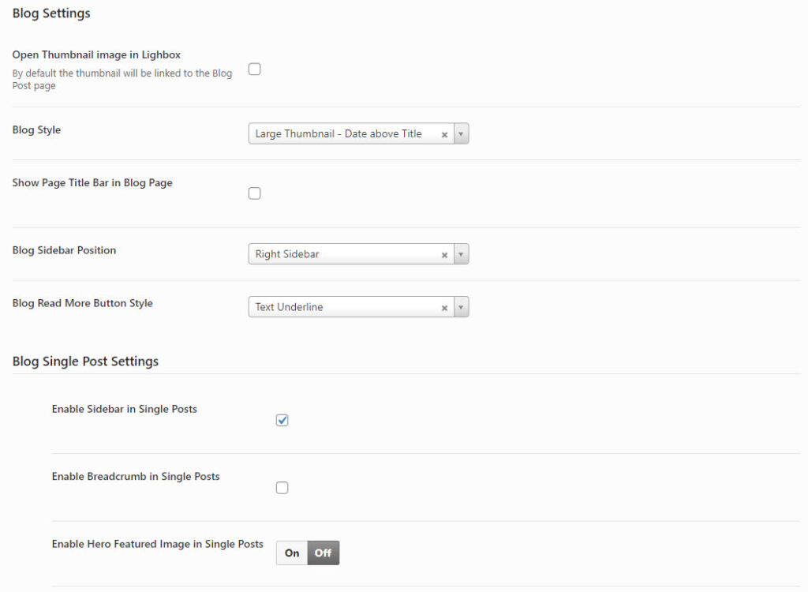
Task: Select Off on Hero Featured Image toggle
Action: (x=323, y=553)
